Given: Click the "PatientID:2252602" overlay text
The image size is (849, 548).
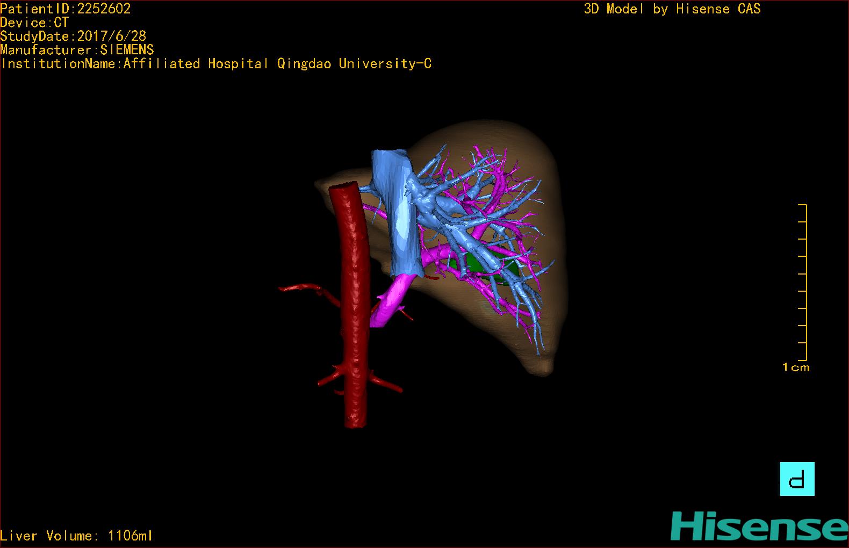Looking at the screenshot, I should (66, 9).
